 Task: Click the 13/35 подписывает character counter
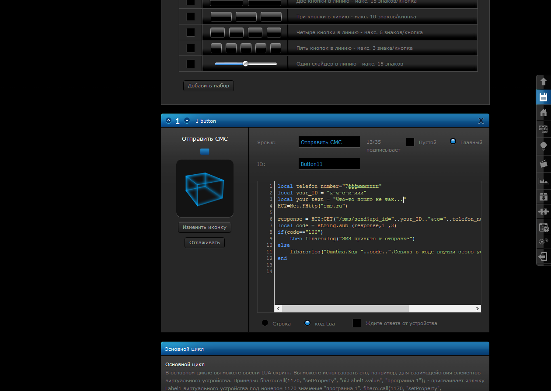tap(383, 146)
